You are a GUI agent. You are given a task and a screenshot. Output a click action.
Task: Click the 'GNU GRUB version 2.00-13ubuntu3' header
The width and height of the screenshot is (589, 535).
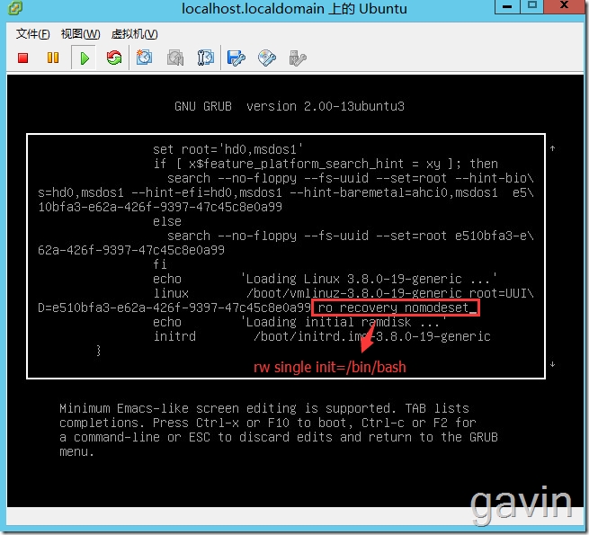point(290,106)
